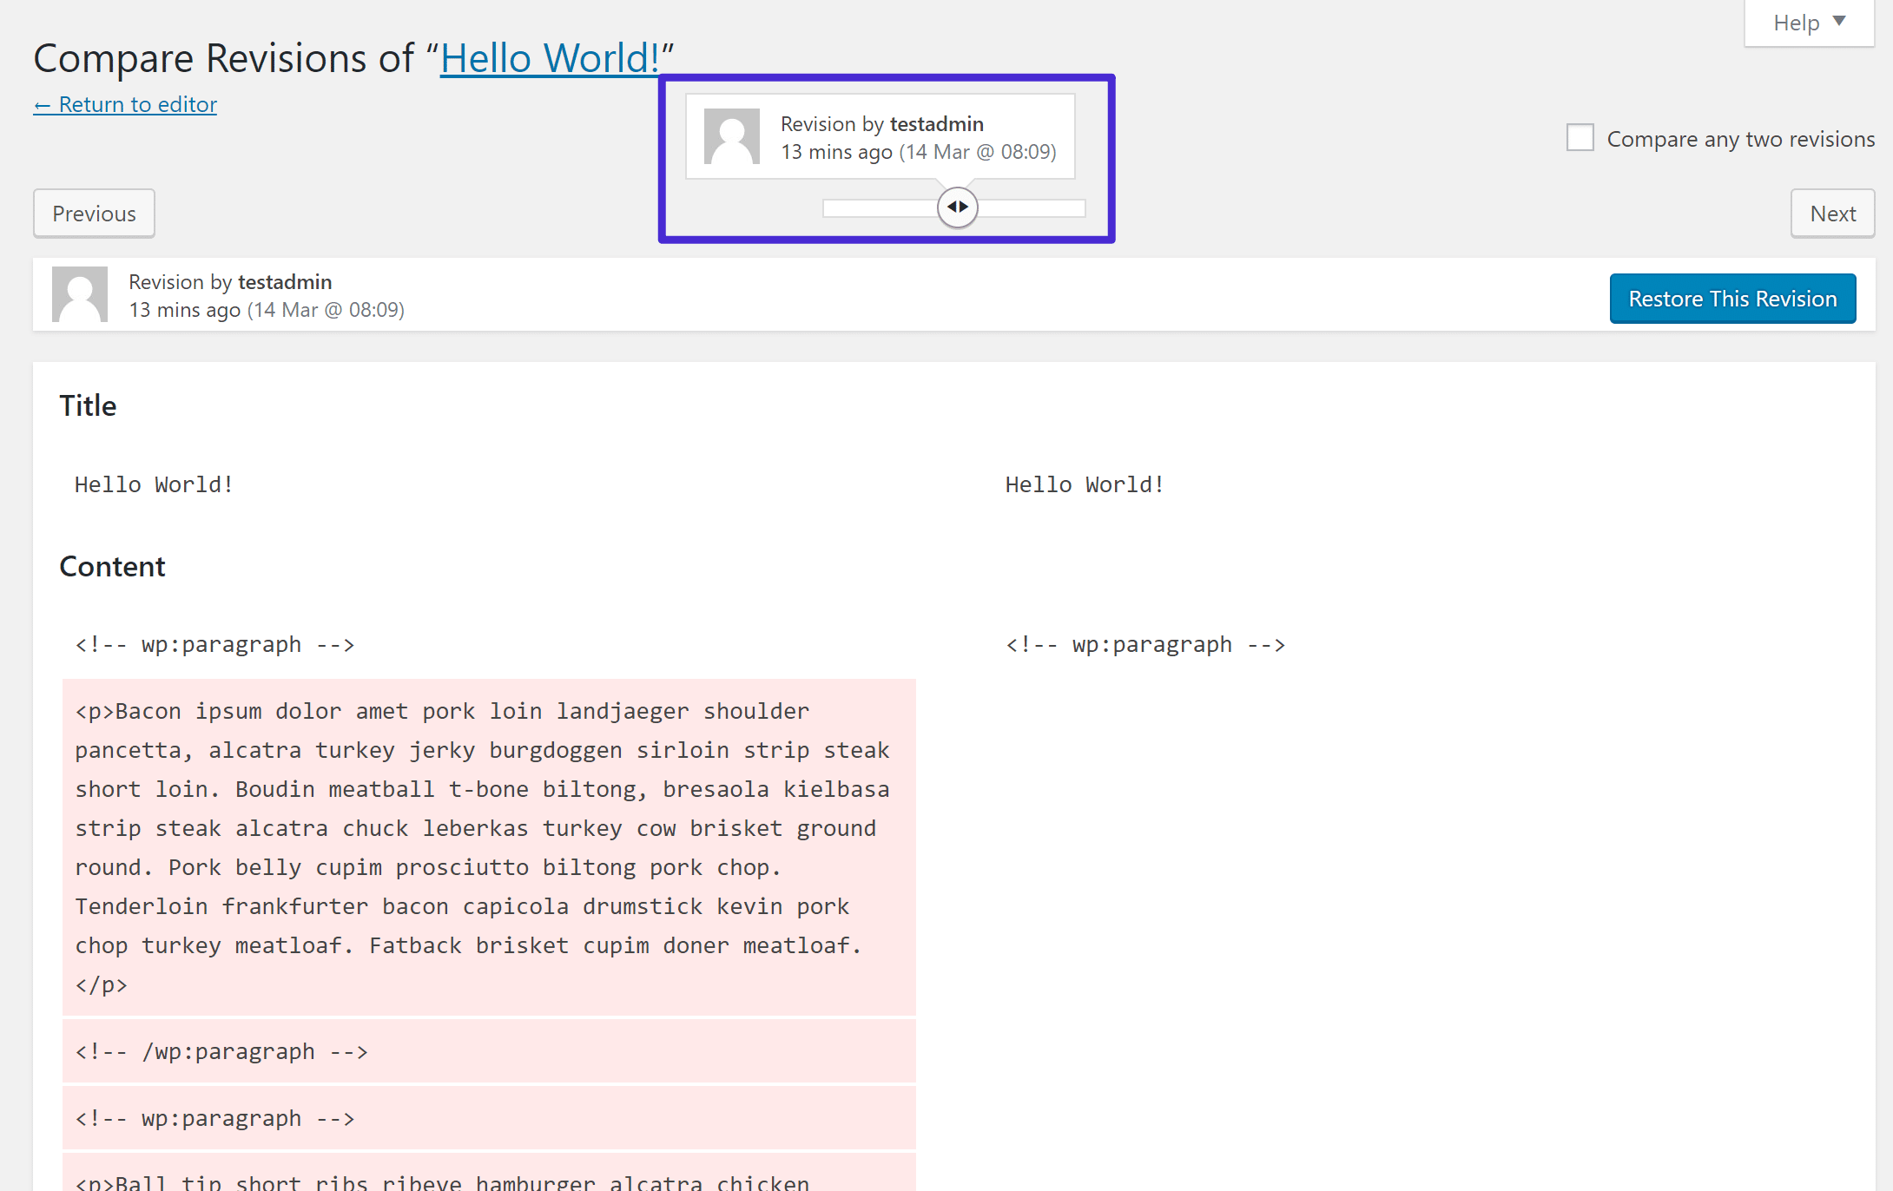Click Previous revision navigation button
The image size is (1893, 1191).
(93, 213)
